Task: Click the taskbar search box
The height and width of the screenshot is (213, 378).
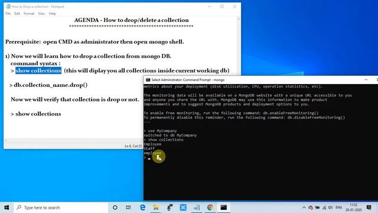Action: [x=60, y=208]
